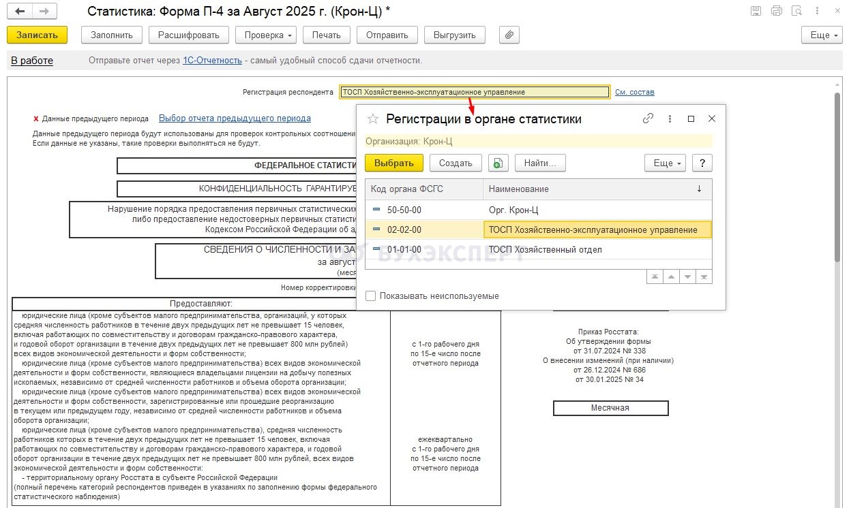The height and width of the screenshot is (508, 851).
Task: Open the dialog's three-dot options menu
Action: coord(670,118)
